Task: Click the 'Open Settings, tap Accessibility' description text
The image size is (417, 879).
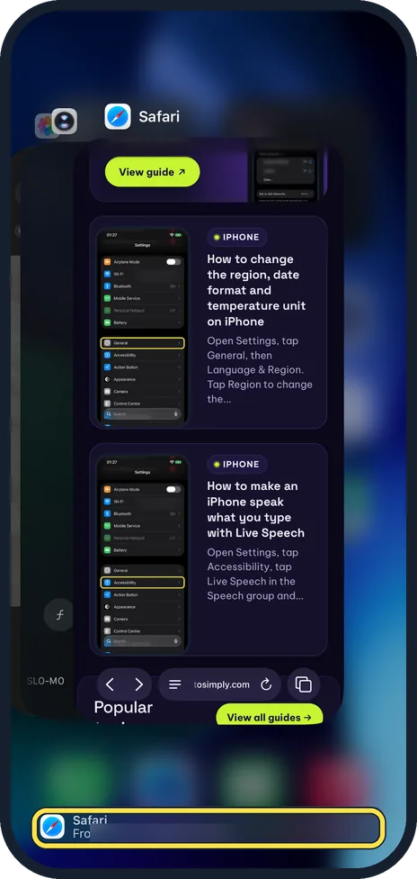Action: (x=255, y=574)
